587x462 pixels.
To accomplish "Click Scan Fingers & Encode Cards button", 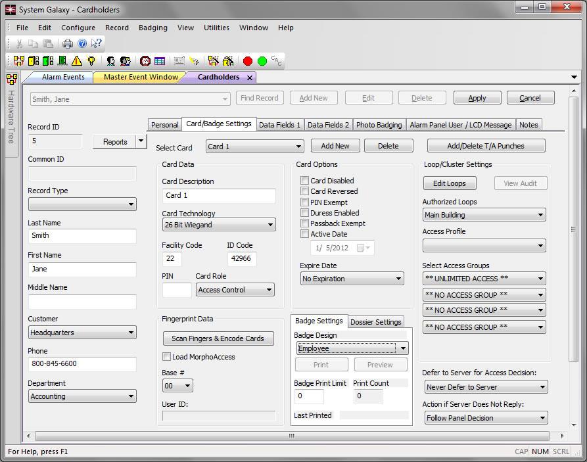I will tap(218, 338).
